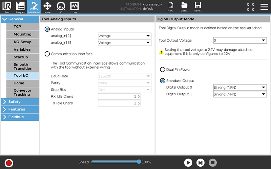This screenshot has width=271, height=169.
Task: Open the Log tab icon
Action: [75, 6]
